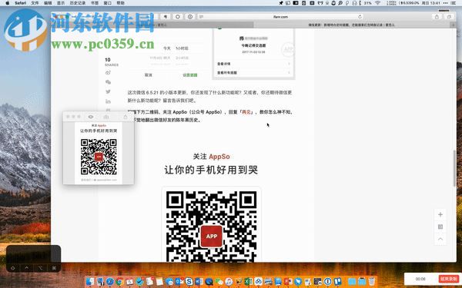This screenshot has width=462, height=288.
Task: Click the camera icon in floating window
Action: click(x=106, y=117)
